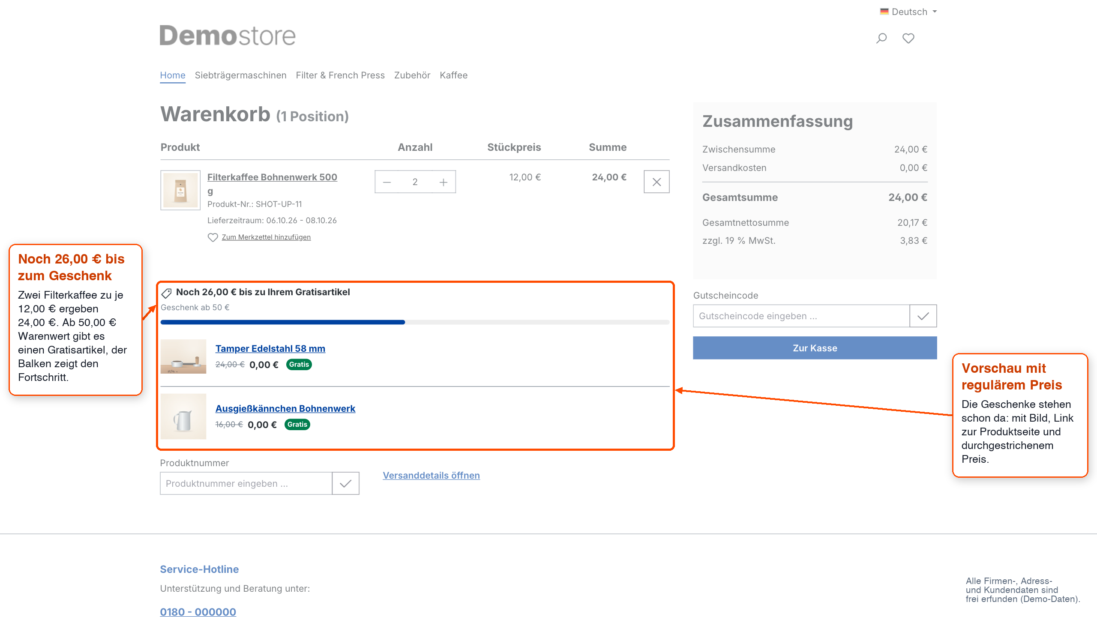Image resolution: width=1097 pixels, height=617 pixels.
Task: Click Versanddetails öffnen link
Action: click(431, 476)
